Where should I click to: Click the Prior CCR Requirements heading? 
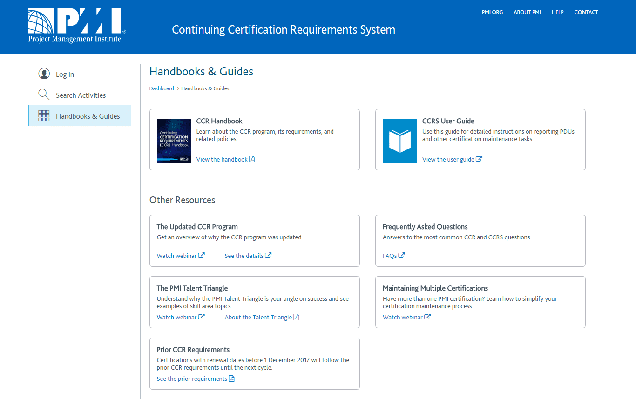193,350
